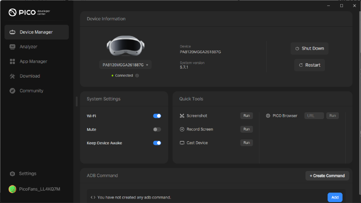Focus the PICO Browser URL field
The width and height of the screenshot is (361, 203).
click(314, 115)
